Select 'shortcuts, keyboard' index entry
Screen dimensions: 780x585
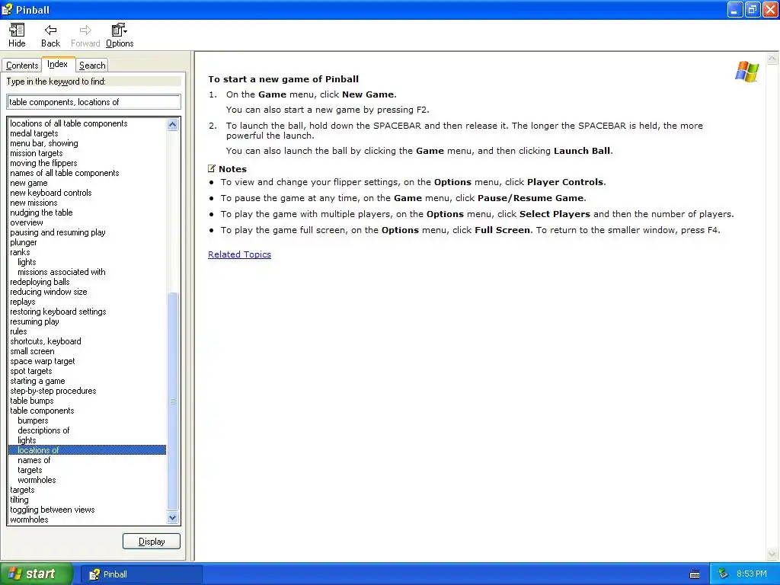tap(45, 341)
